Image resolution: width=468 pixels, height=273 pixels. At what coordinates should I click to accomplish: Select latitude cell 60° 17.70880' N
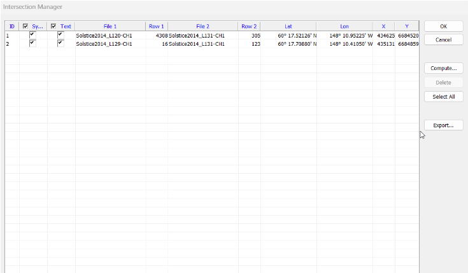288,44
